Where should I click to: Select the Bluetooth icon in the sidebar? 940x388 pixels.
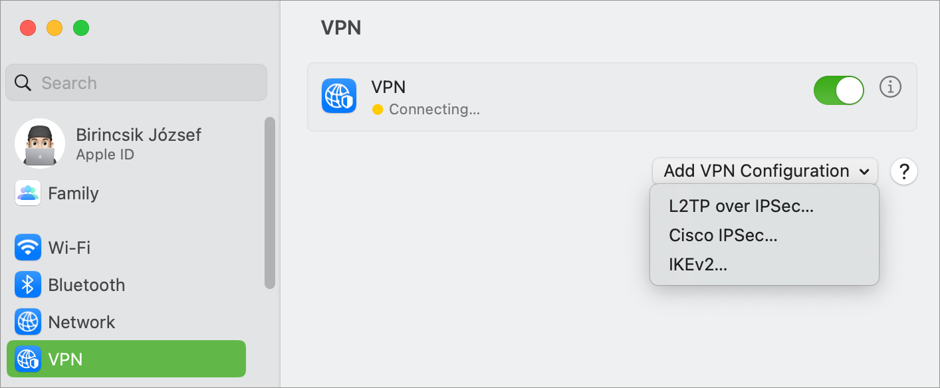(28, 285)
